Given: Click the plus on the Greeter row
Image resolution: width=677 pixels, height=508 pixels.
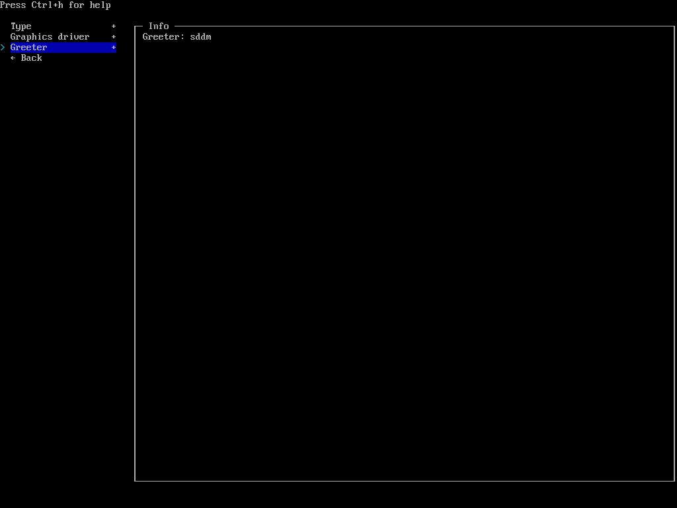Looking at the screenshot, I should click(x=114, y=48).
